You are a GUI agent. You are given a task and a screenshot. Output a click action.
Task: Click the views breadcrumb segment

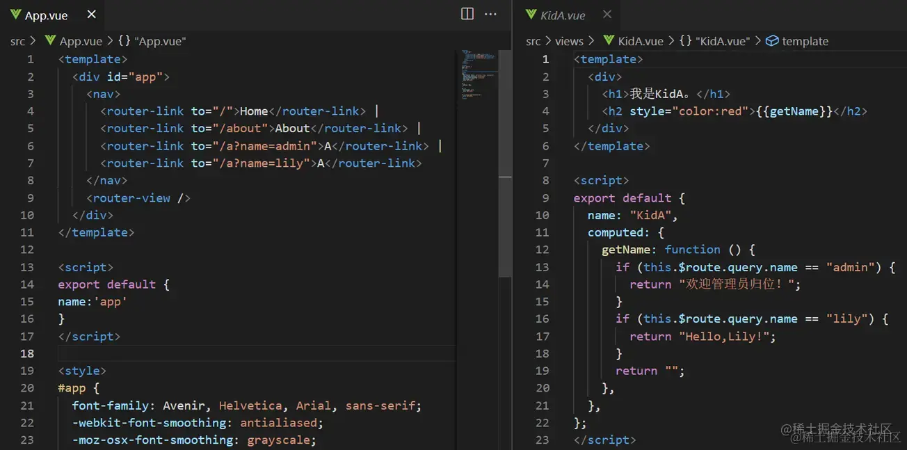pyautogui.click(x=569, y=41)
